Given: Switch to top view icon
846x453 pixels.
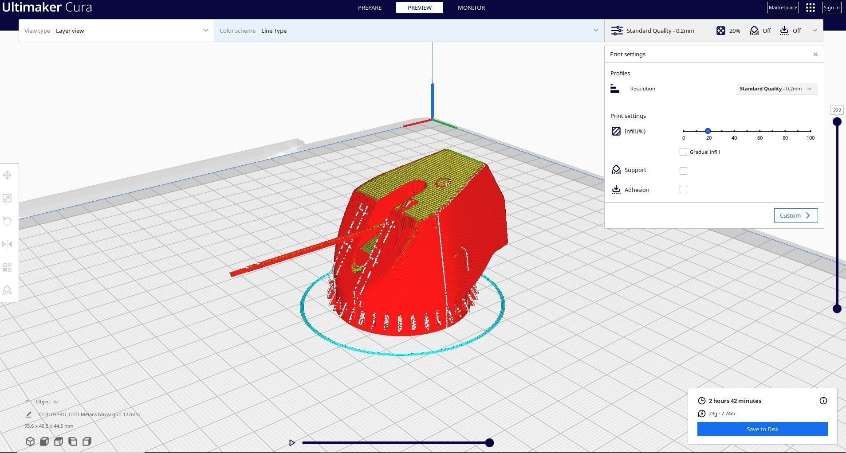Looking at the screenshot, I should click(58, 441).
